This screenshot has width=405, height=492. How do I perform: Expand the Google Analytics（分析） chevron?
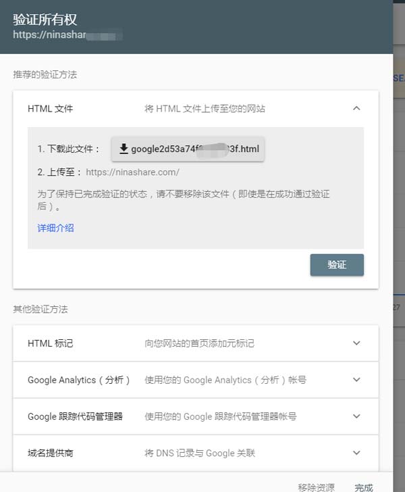point(356,380)
